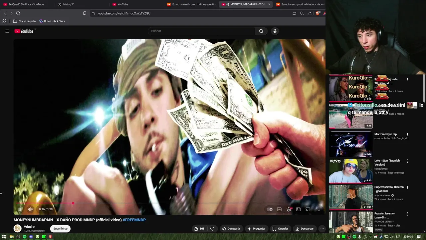Switch to Inicio / X browser tab
The height and width of the screenshot is (240, 426).
(x=68, y=4)
